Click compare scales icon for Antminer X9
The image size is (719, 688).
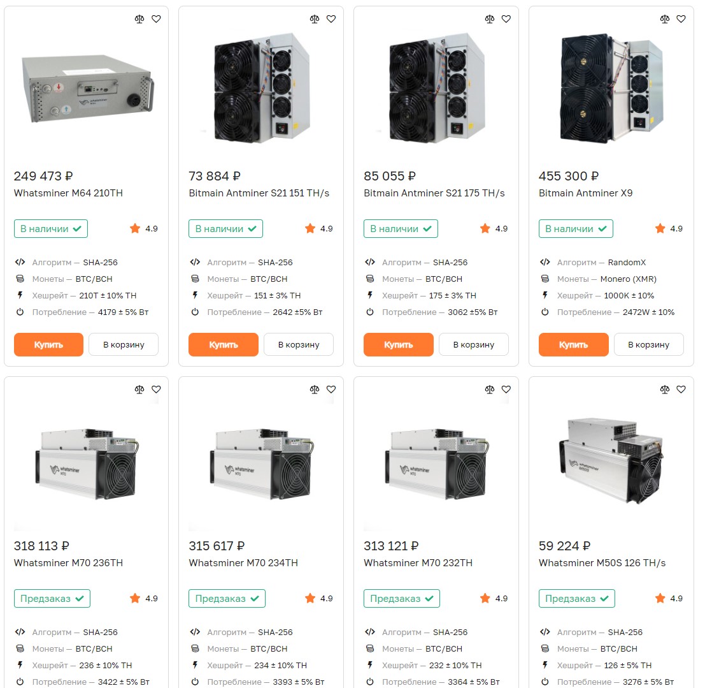pos(665,19)
